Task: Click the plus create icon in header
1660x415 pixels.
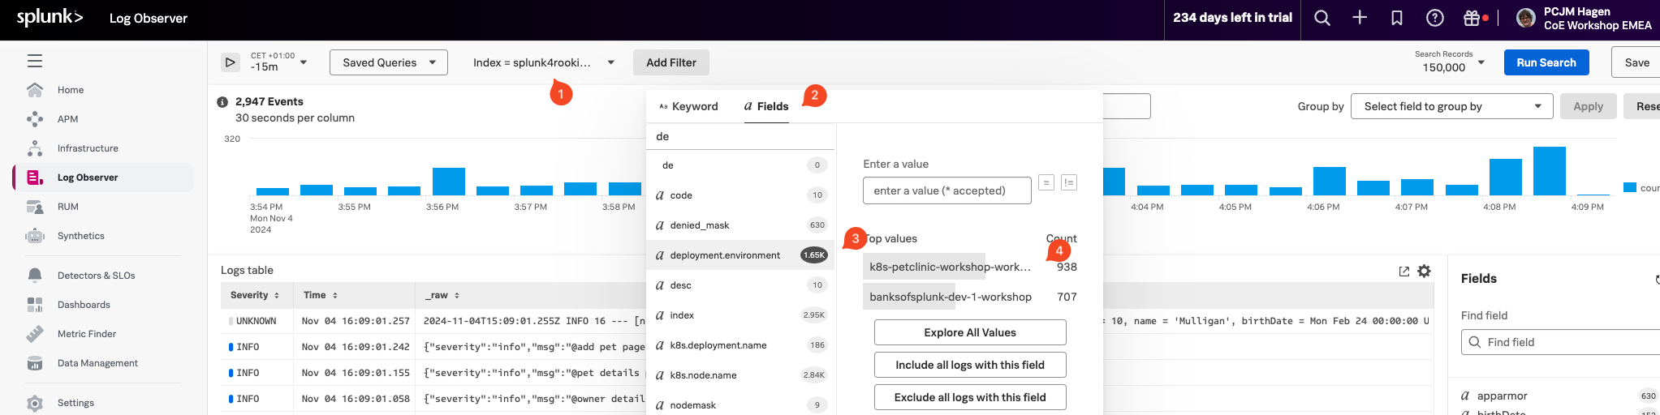Action: (x=1360, y=18)
